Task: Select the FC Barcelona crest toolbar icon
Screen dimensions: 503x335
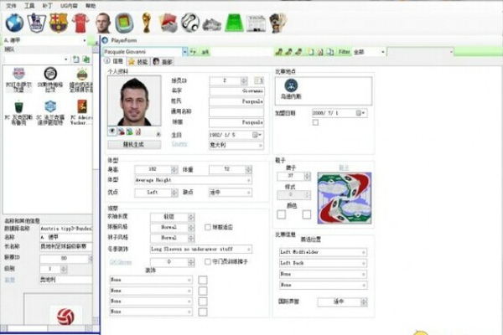Action: pos(57,23)
